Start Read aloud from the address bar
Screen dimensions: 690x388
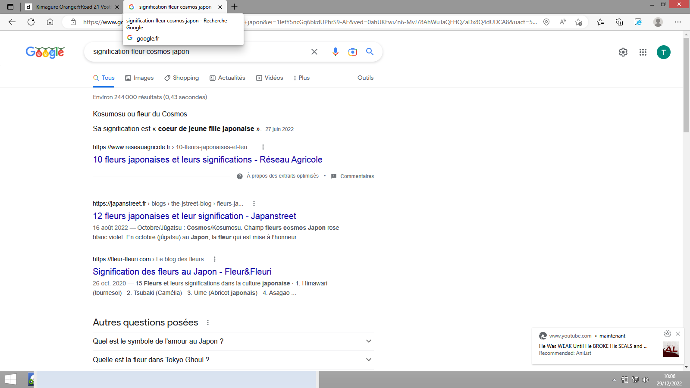[x=563, y=22]
